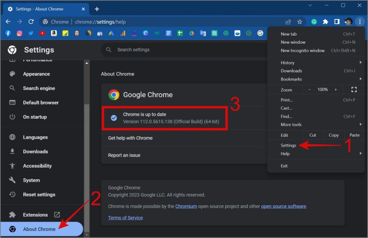Focus the Search settings field
The image size is (368, 238).
pos(184,50)
